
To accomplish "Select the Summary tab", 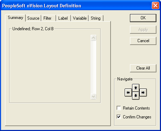I will pos(16,18).
